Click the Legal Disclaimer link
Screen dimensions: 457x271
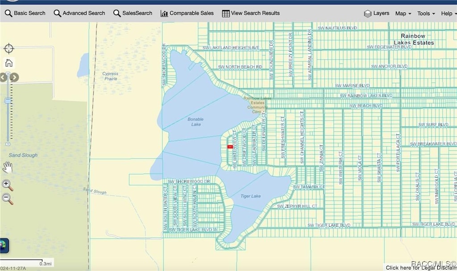(421, 268)
